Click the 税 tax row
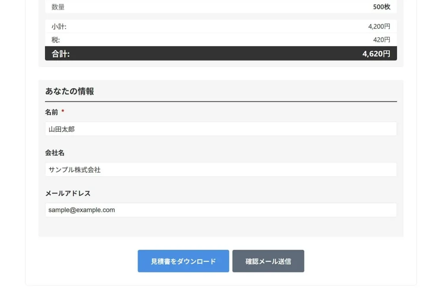442x295 pixels. 221,39
